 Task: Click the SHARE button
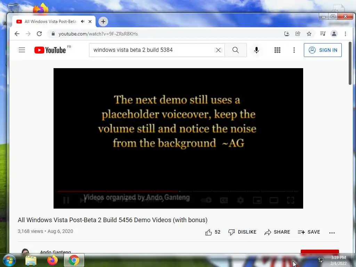point(277,232)
